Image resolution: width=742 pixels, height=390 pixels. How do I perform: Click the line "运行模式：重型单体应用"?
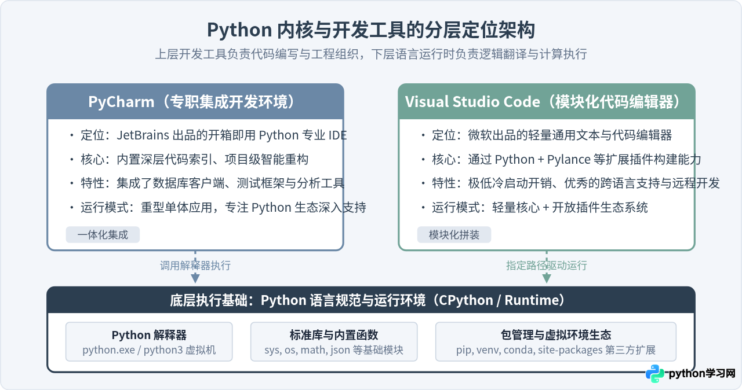click(x=217, y=207)
